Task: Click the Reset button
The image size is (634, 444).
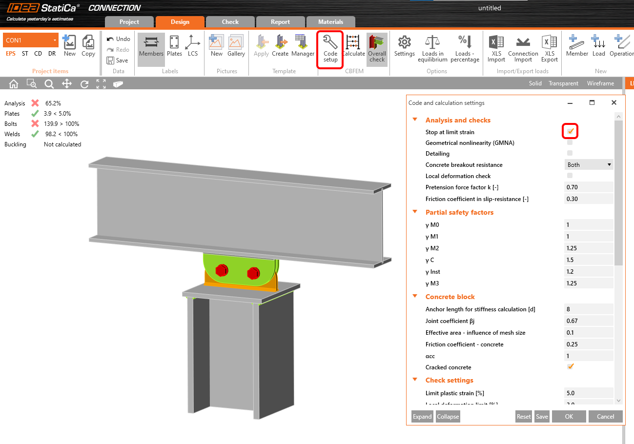Action: [523, 416]
